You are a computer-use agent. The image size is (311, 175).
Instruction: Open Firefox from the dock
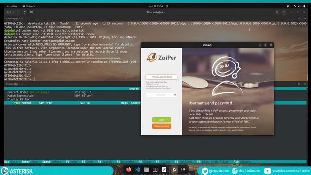point(128,170)
